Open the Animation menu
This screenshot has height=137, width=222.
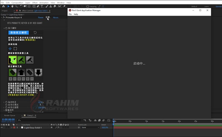click(x=44, y=3)
